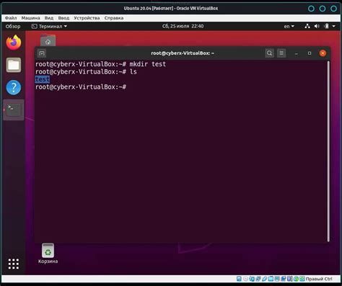Screen dimensions: 342x286
Task: Open the terminal hamburger menu
Action: tap(281, 53)
